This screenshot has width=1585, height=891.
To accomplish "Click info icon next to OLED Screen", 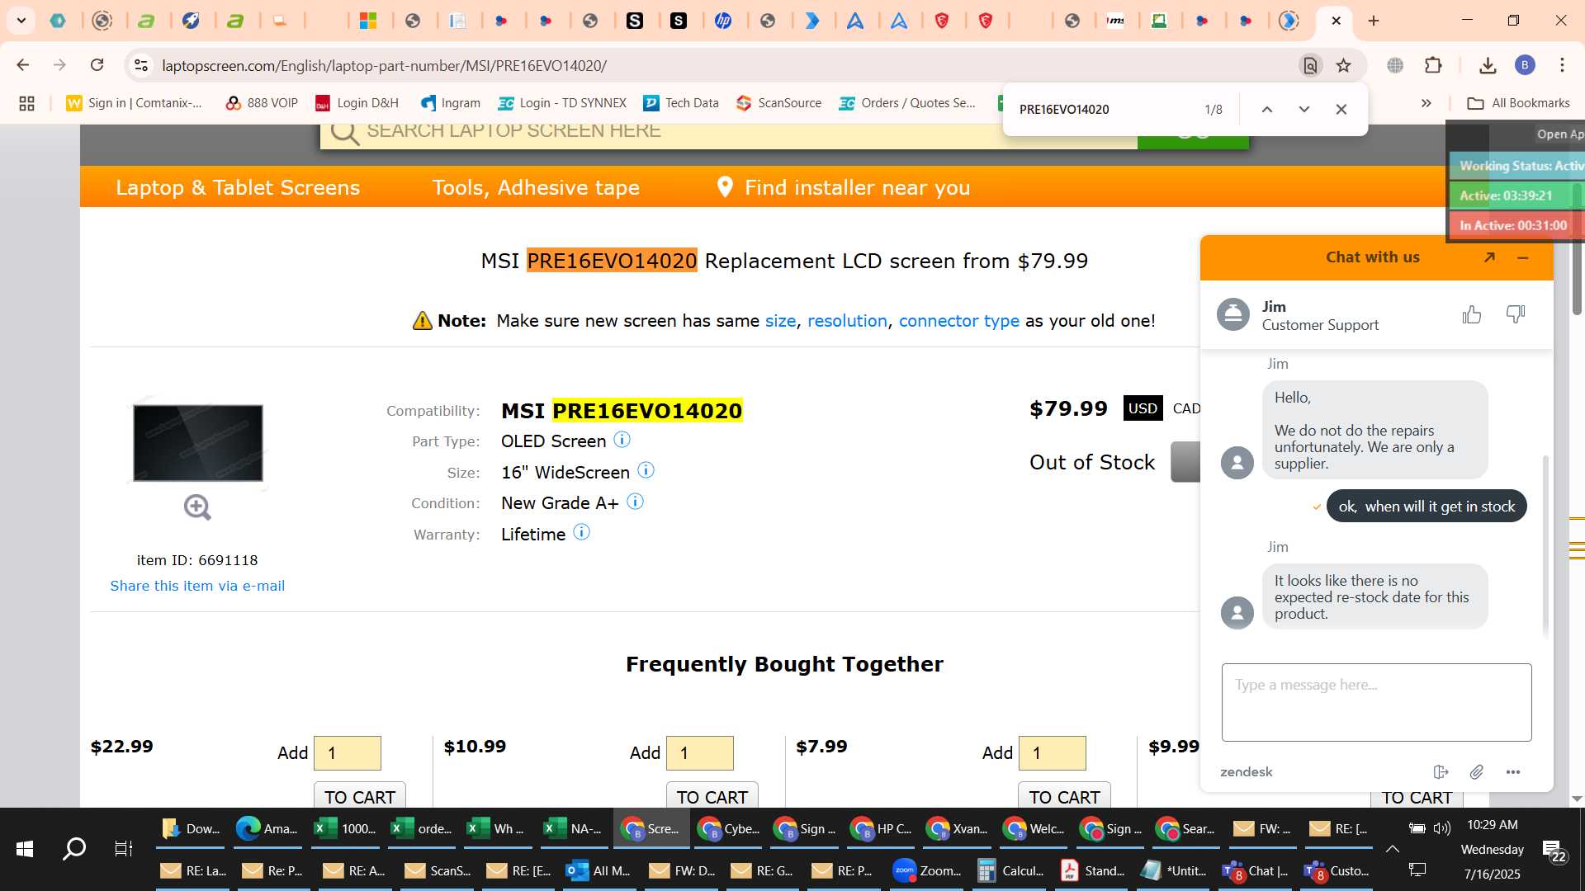I will (622, 440).
